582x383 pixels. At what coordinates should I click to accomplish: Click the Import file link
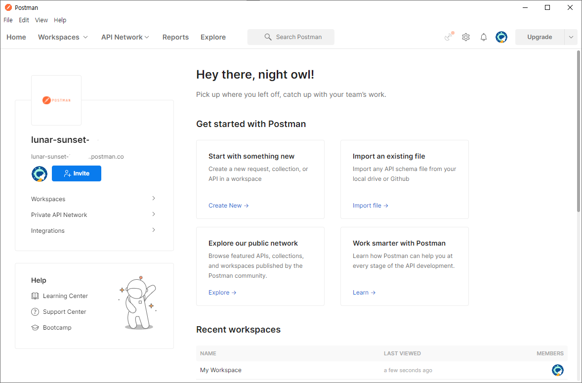[x=371, y=205]
